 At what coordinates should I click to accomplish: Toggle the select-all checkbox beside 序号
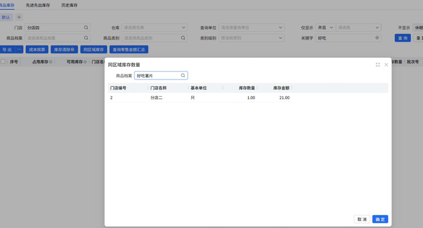(3, 61)
